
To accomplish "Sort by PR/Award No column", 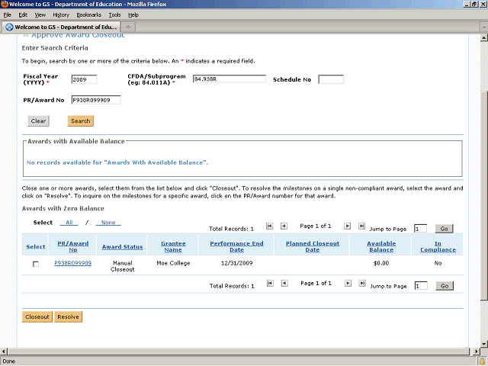I will pos(73,246).
